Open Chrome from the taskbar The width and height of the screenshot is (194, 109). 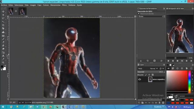click(44, 107)
